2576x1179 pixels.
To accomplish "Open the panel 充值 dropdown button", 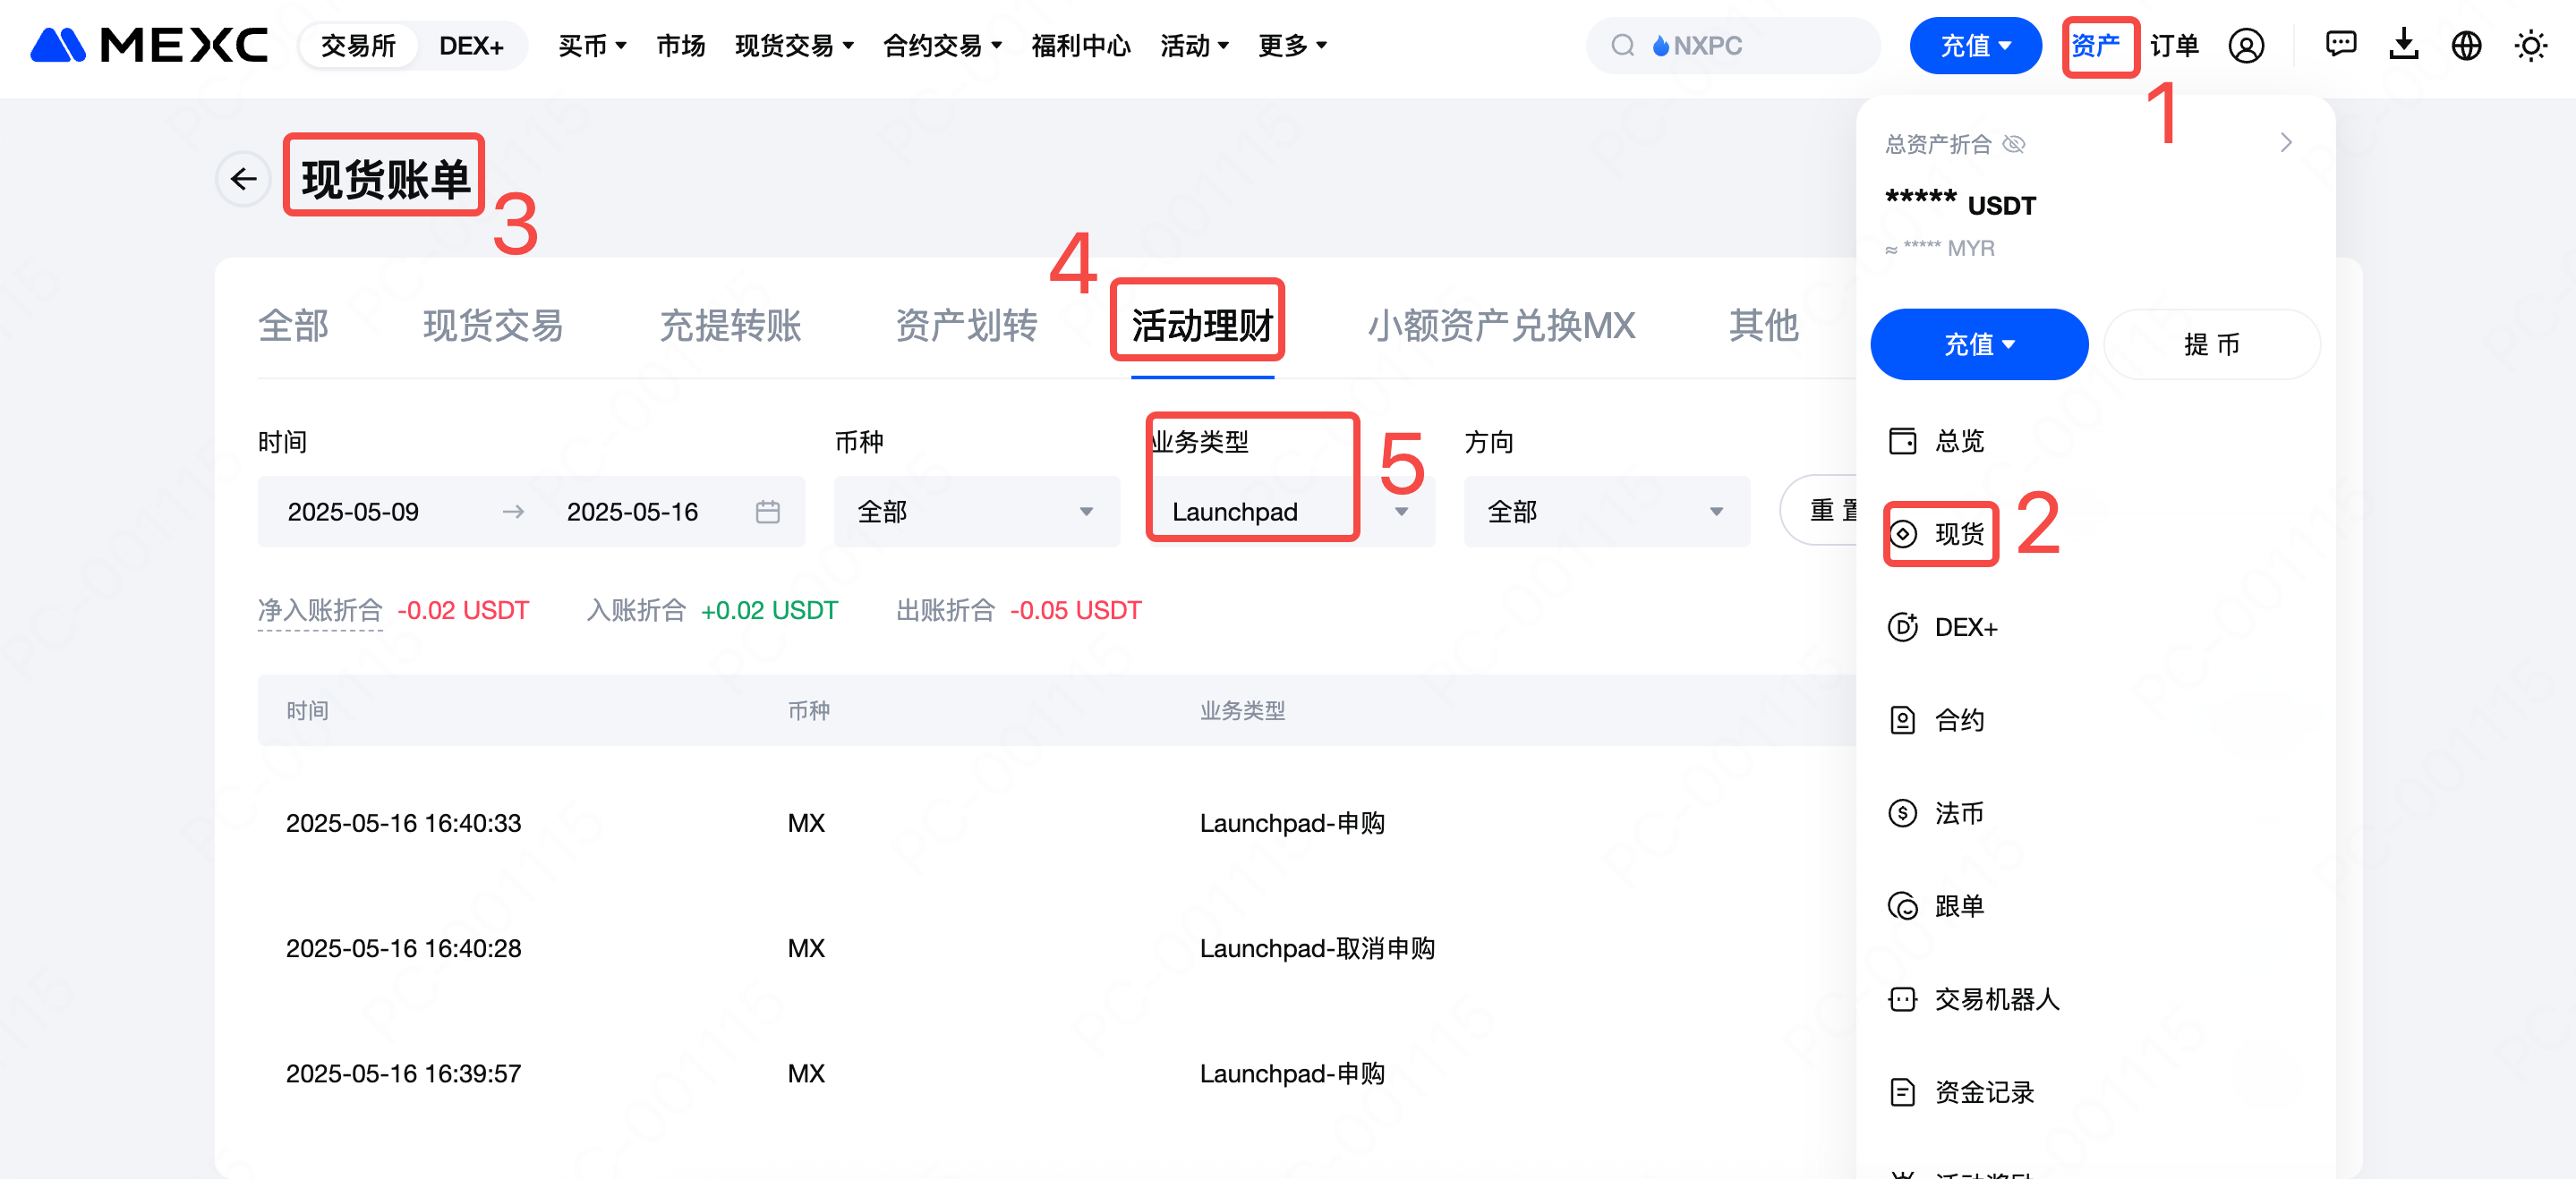I will (1978, 344).
